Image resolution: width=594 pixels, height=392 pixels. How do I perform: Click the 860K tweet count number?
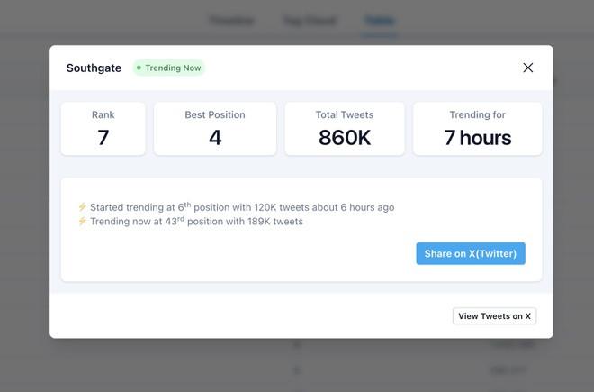click(345, 137)
